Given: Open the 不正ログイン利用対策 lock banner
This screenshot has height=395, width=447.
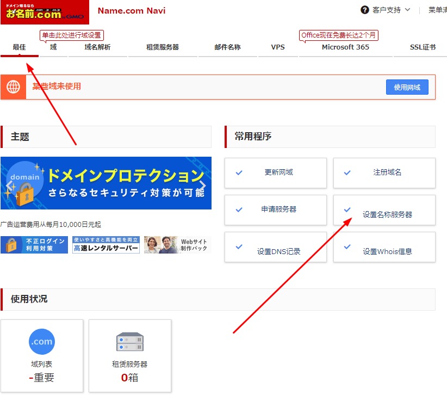Looking at the screenshot, I should tap(34, 245).
